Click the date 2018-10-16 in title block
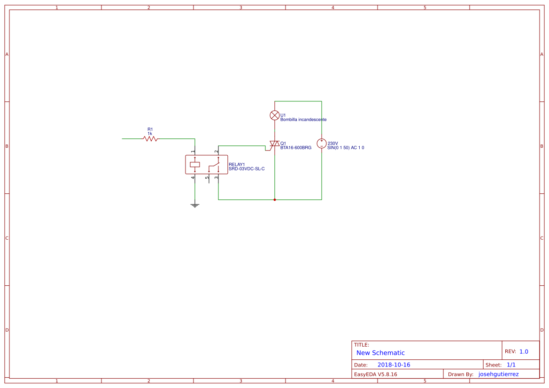 point(394,365)
